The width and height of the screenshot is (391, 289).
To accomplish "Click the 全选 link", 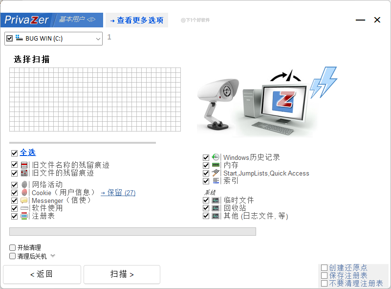I will (28, 153).
